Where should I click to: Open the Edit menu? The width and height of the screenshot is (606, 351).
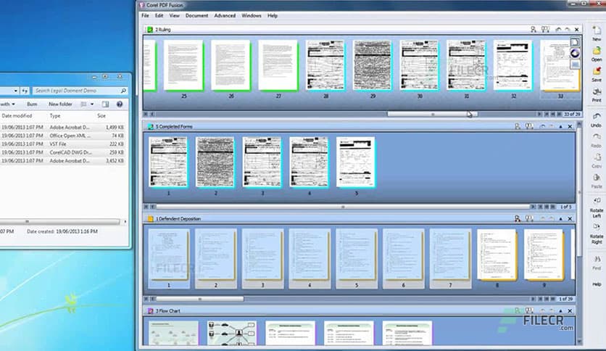click(x=159, y=16)
